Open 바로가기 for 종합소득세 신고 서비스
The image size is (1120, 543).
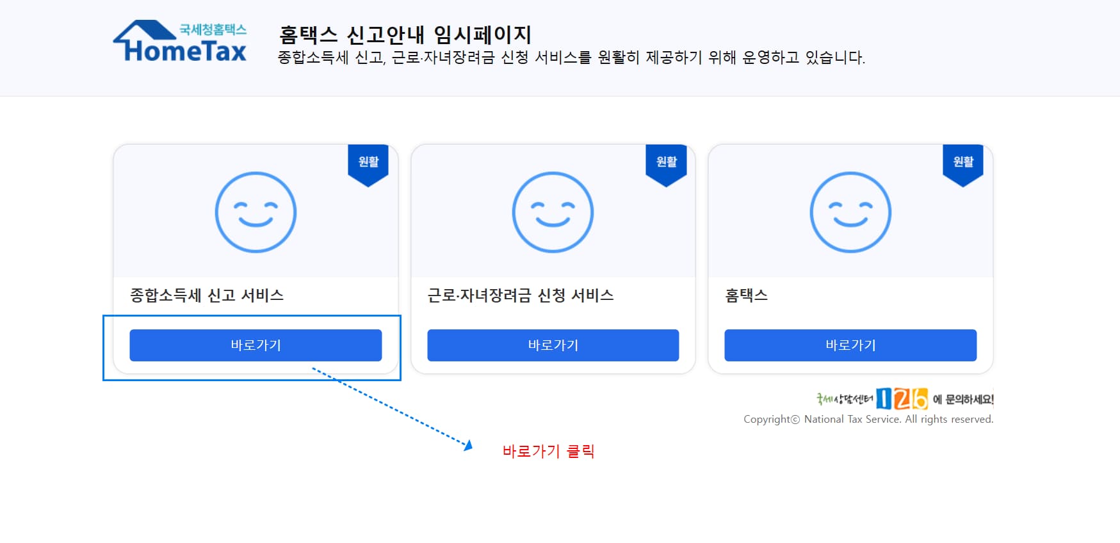(256, 345)
